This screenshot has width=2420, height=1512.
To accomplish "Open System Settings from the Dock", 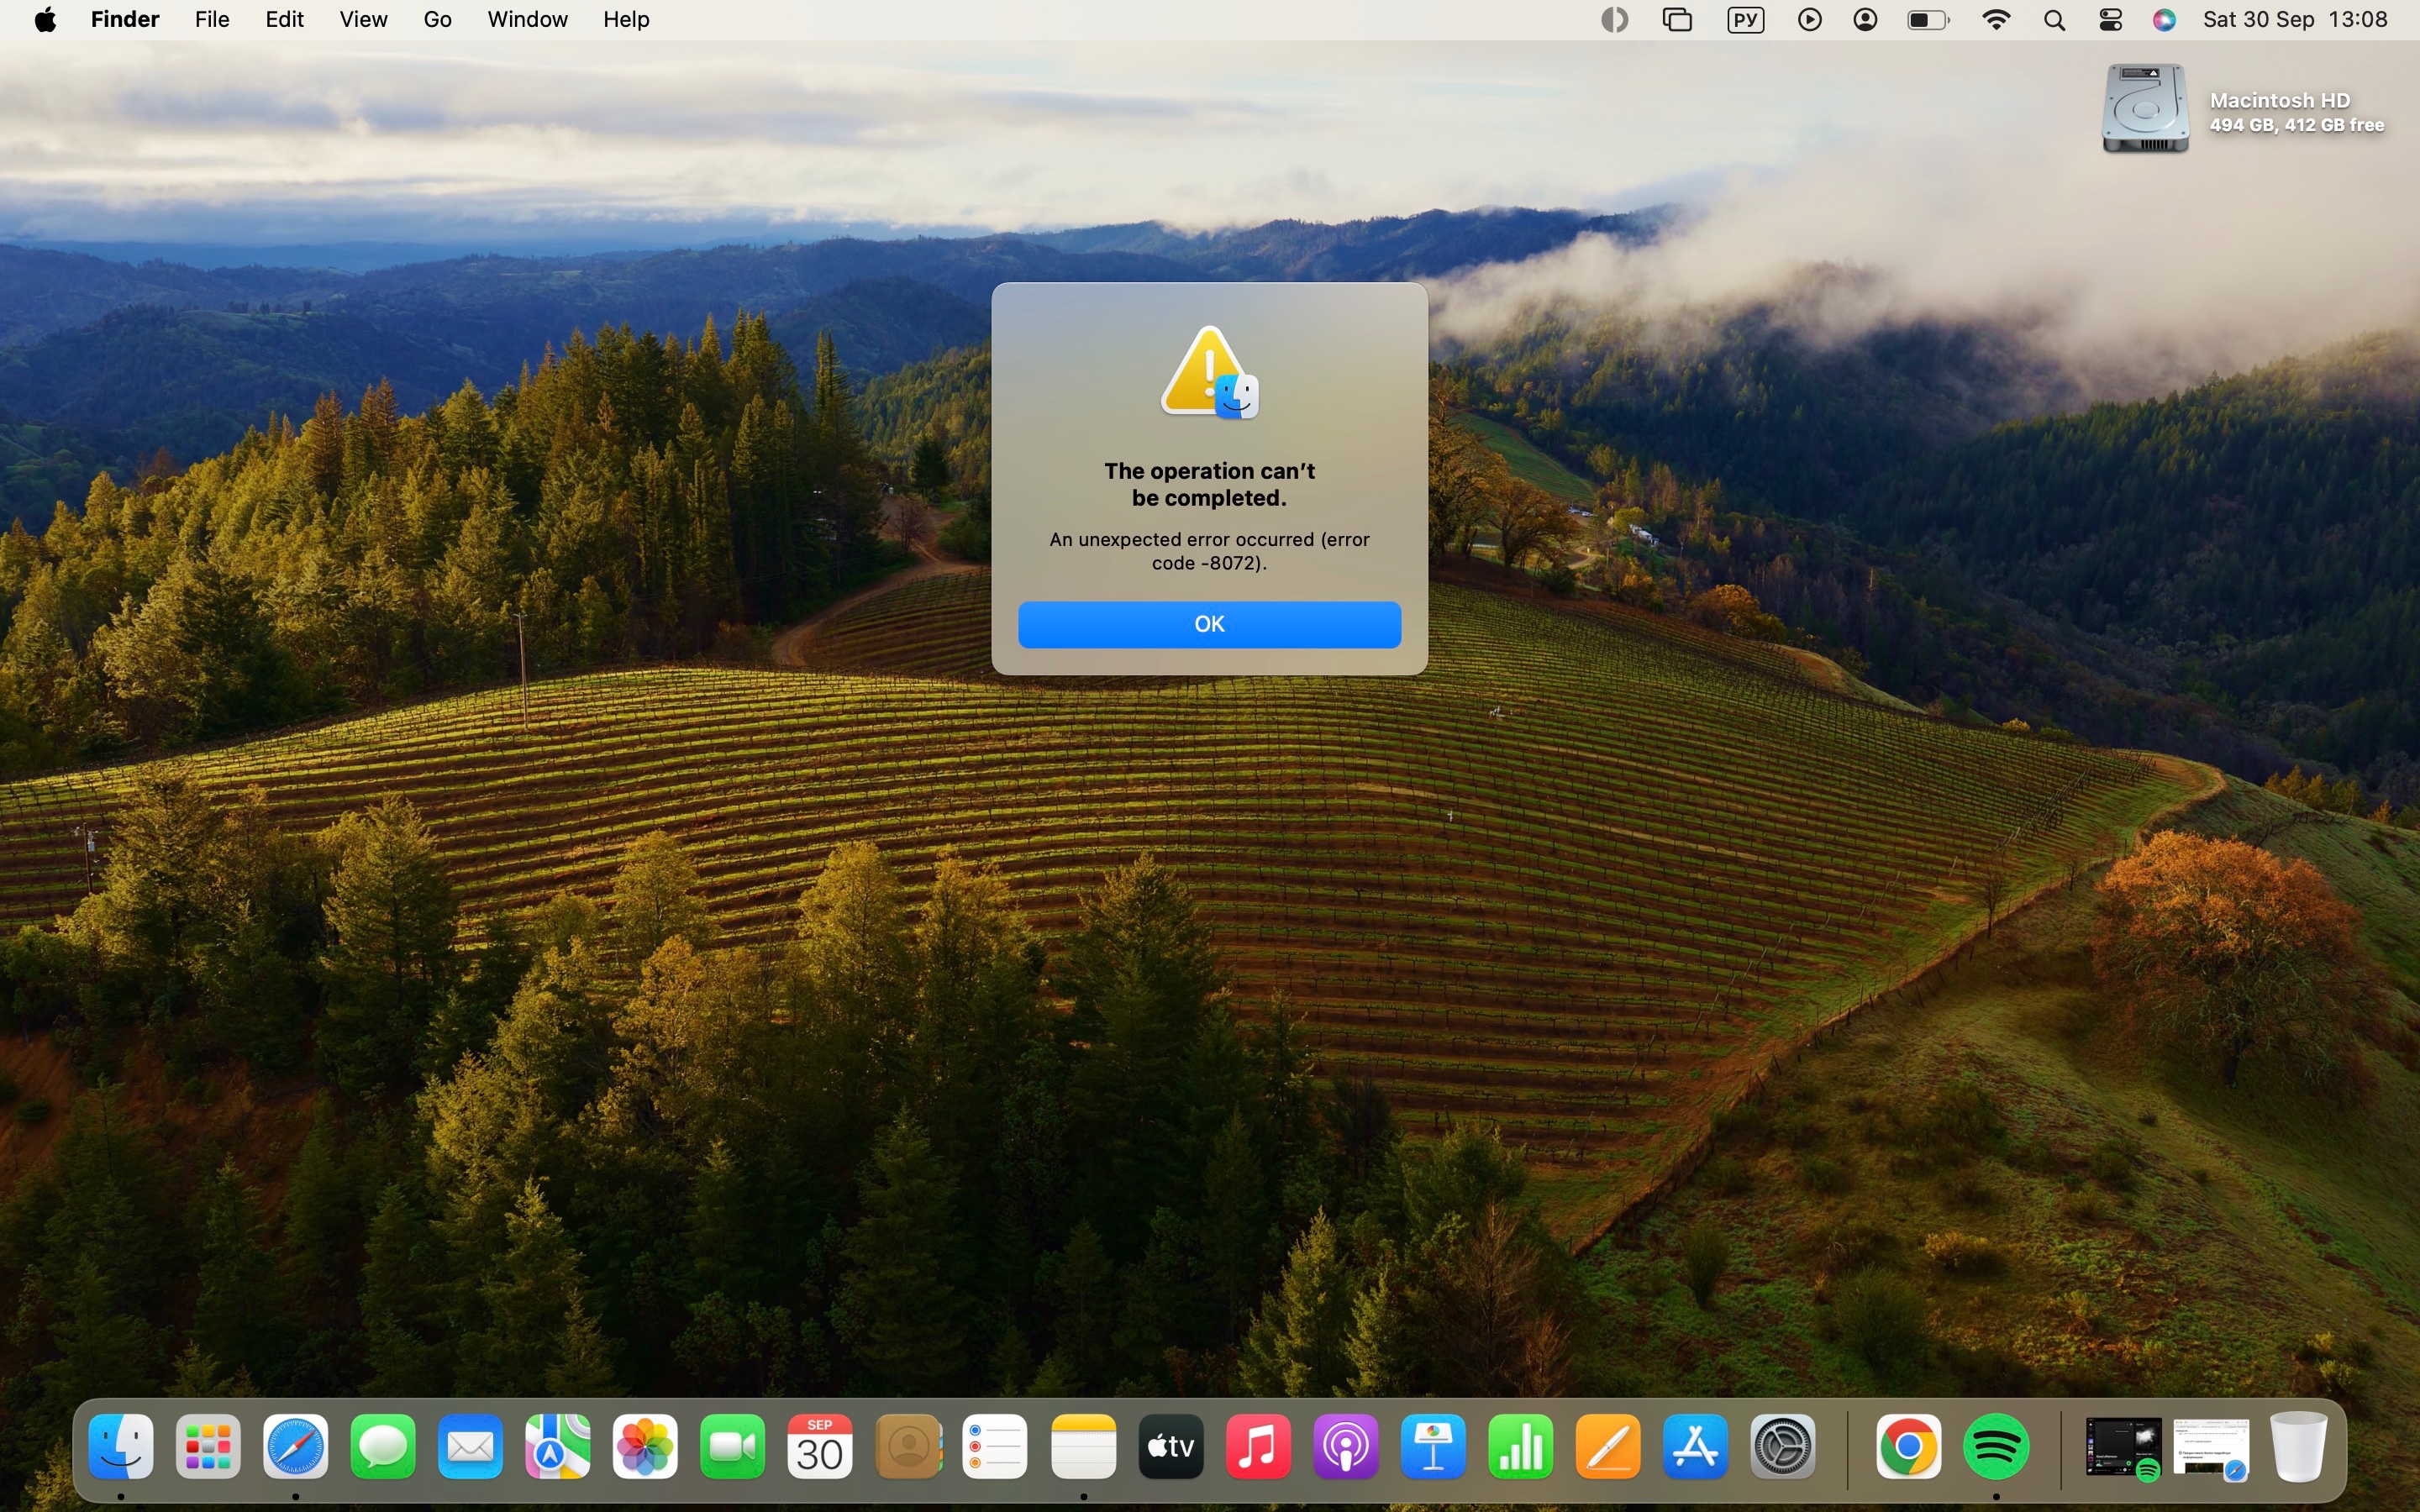I will tap(1783, 1447).
